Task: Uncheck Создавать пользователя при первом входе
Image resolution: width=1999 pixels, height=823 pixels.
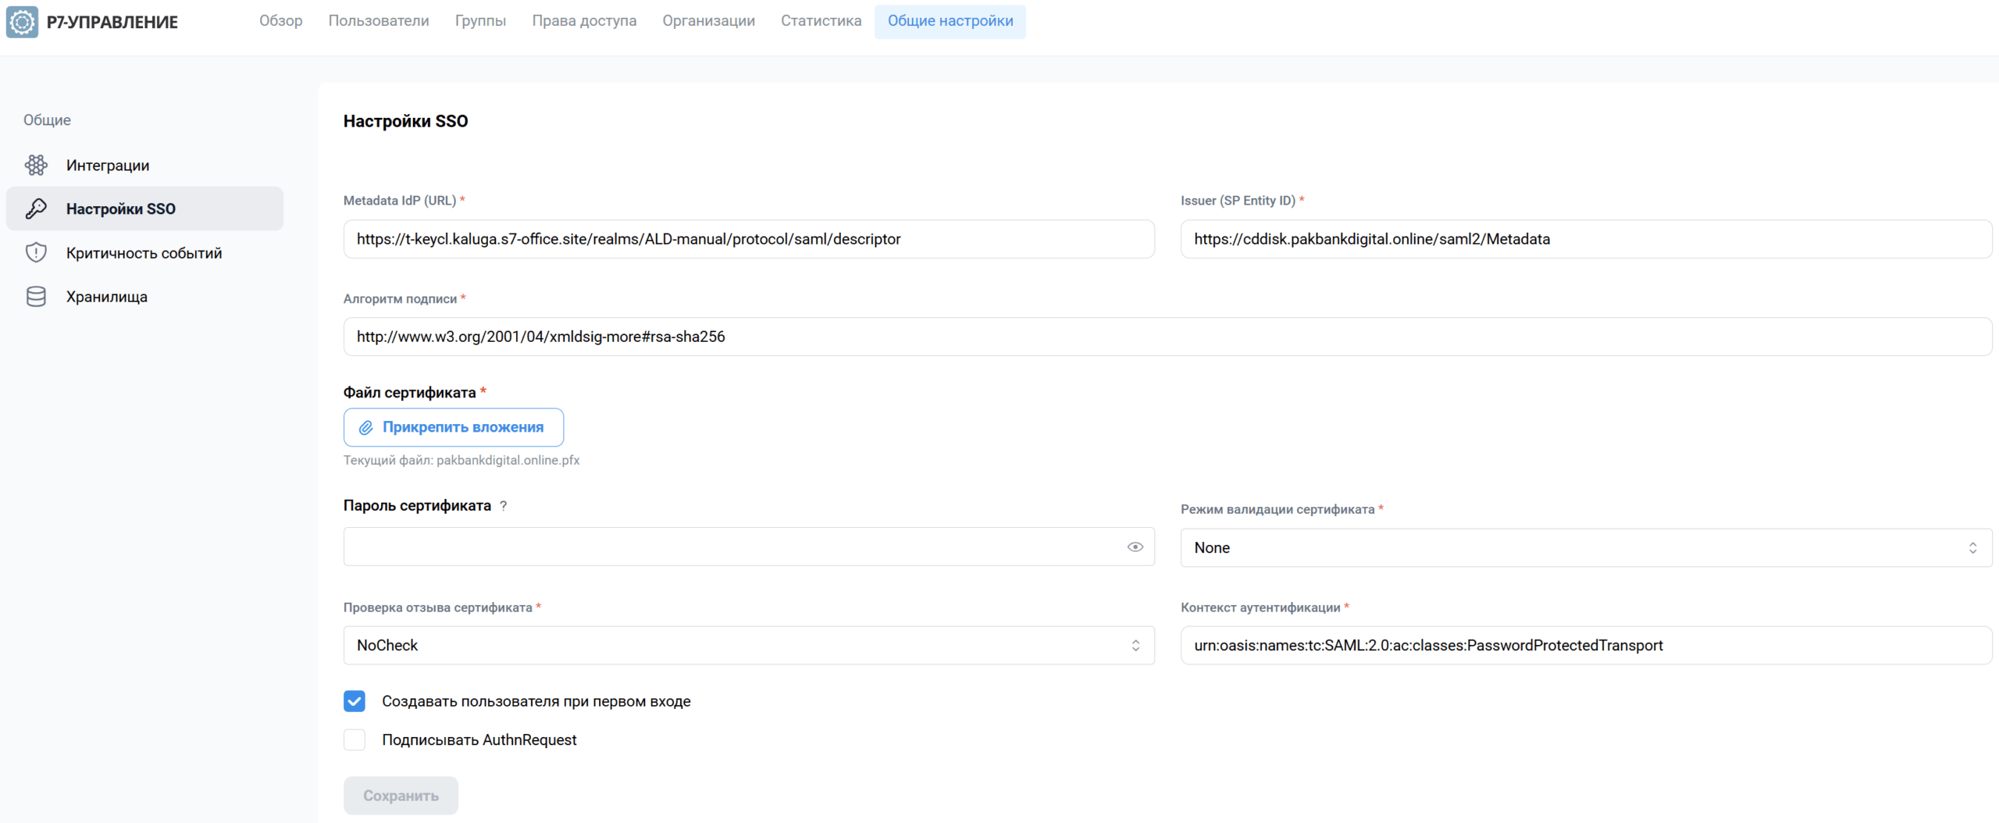Action: point(355,701)
